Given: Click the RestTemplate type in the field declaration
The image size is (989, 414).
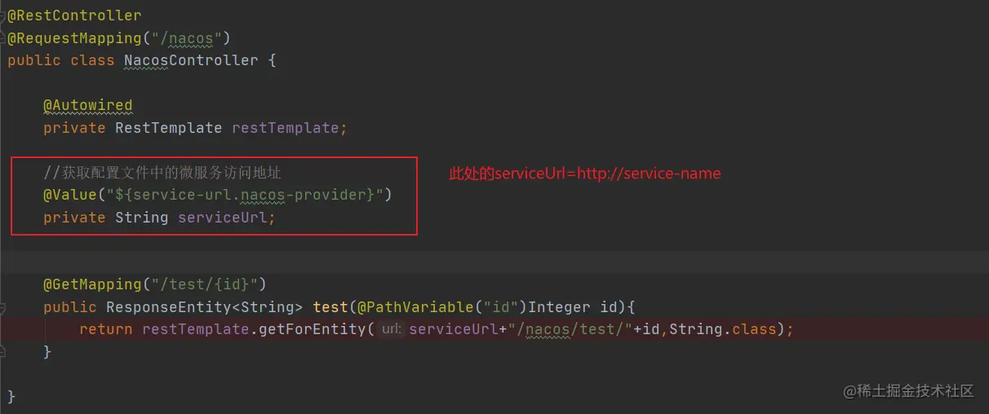Looking at the screenshot, I should (x=168, y=128).
